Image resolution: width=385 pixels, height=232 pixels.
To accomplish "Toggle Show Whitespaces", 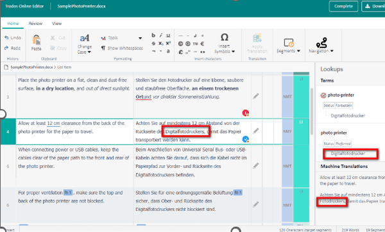I will pos(122,48).
